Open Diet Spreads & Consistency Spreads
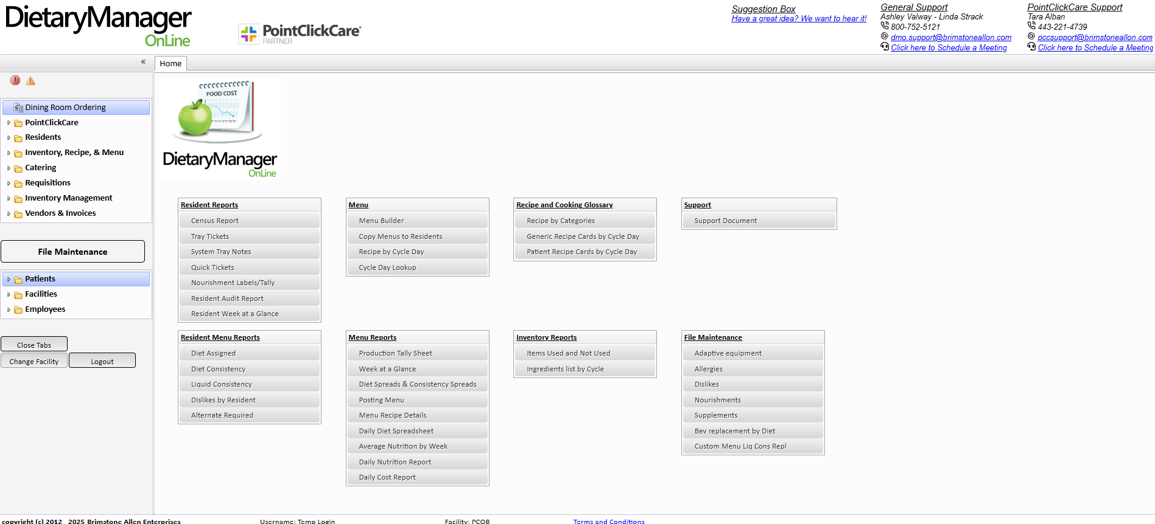This screenshot has width=1155, height=524. click(418, 384)
